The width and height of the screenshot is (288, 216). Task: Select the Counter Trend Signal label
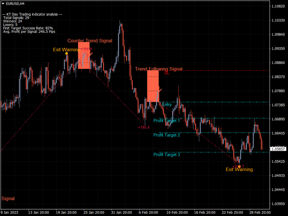(x=90, y=40)
